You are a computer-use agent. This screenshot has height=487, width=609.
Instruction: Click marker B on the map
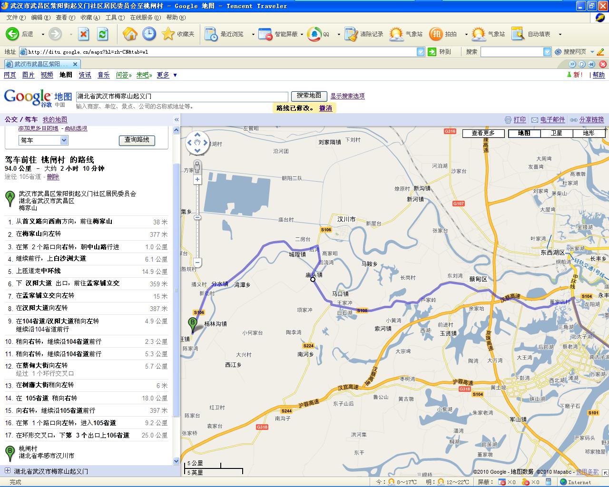click(193, 326)
